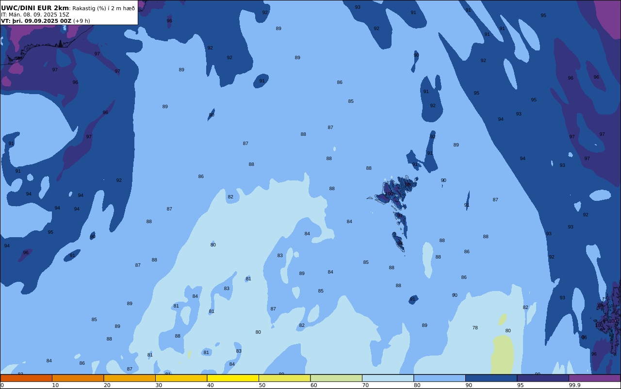The width and height of the screenshot is (621, 389).
Task: Click the medium blue 90–95 legend segment
Action: coord(491,378)
